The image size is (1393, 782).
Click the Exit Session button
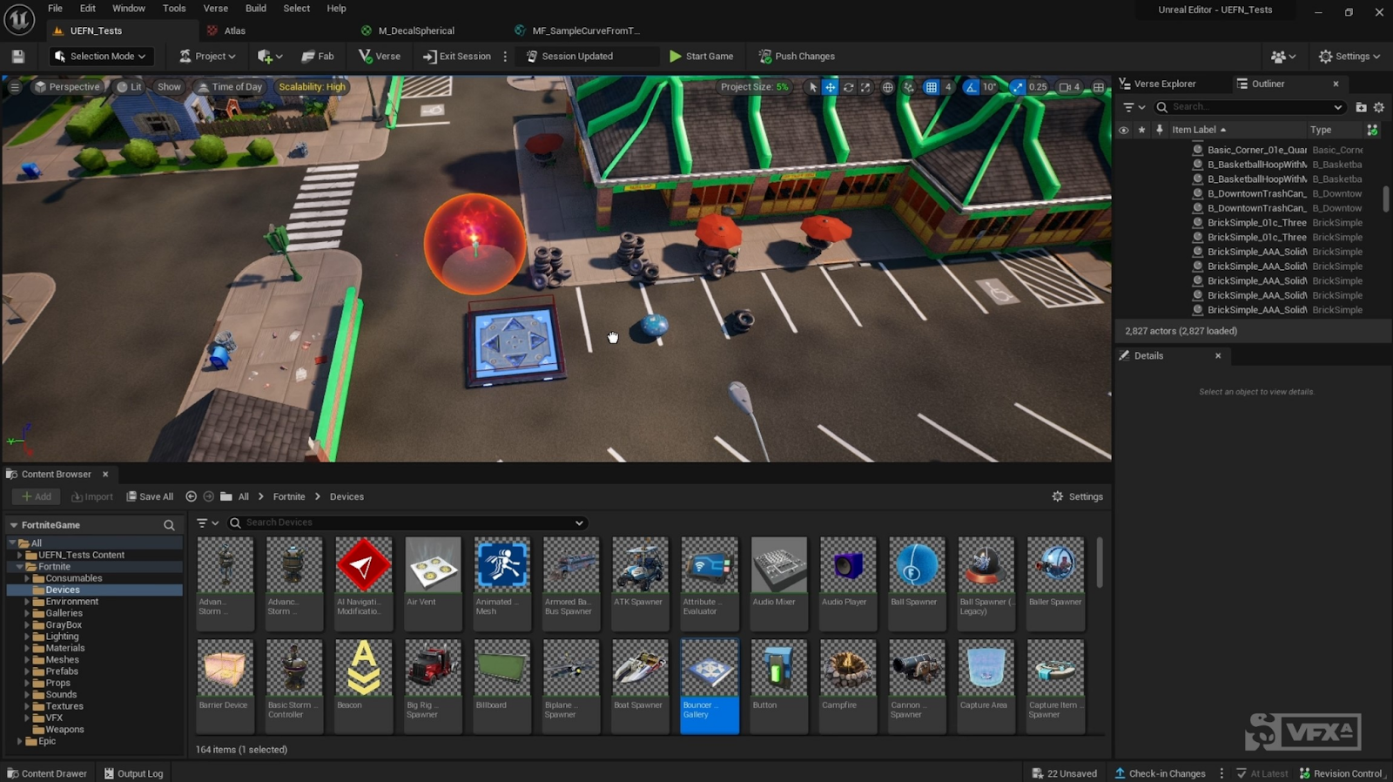point(457,57)
